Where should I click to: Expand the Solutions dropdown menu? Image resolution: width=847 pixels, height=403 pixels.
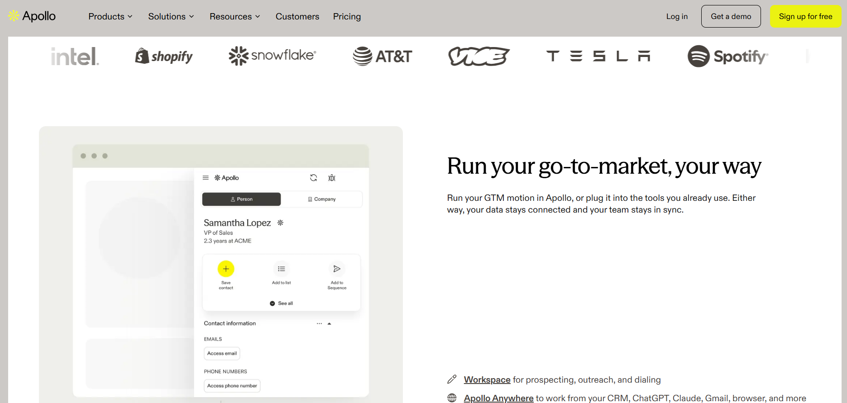(171, 16)
